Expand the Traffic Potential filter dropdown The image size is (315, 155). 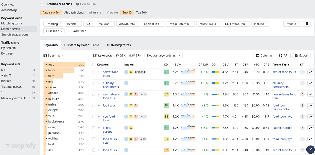coord(180,24)
